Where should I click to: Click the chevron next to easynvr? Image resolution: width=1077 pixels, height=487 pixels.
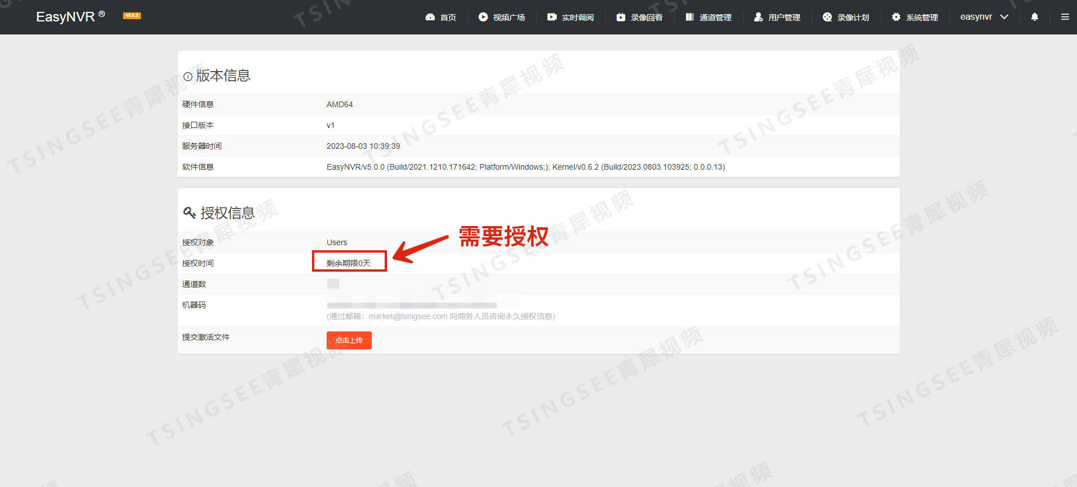[1004, 17]
